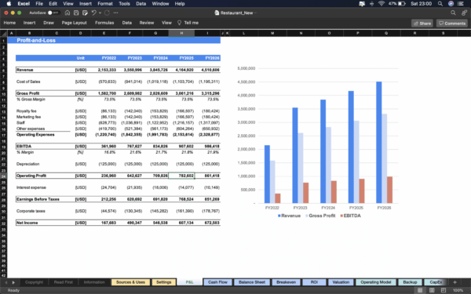The width and height of the screenshot is (471, 294).
Task: Click the Select All corner of the grid
Action: (4, 33)
